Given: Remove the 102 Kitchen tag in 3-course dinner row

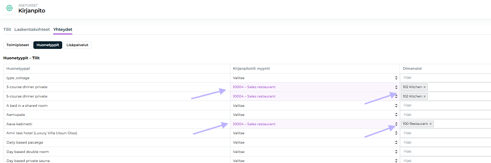Looking at the screenshot, I should coord(425,87).
